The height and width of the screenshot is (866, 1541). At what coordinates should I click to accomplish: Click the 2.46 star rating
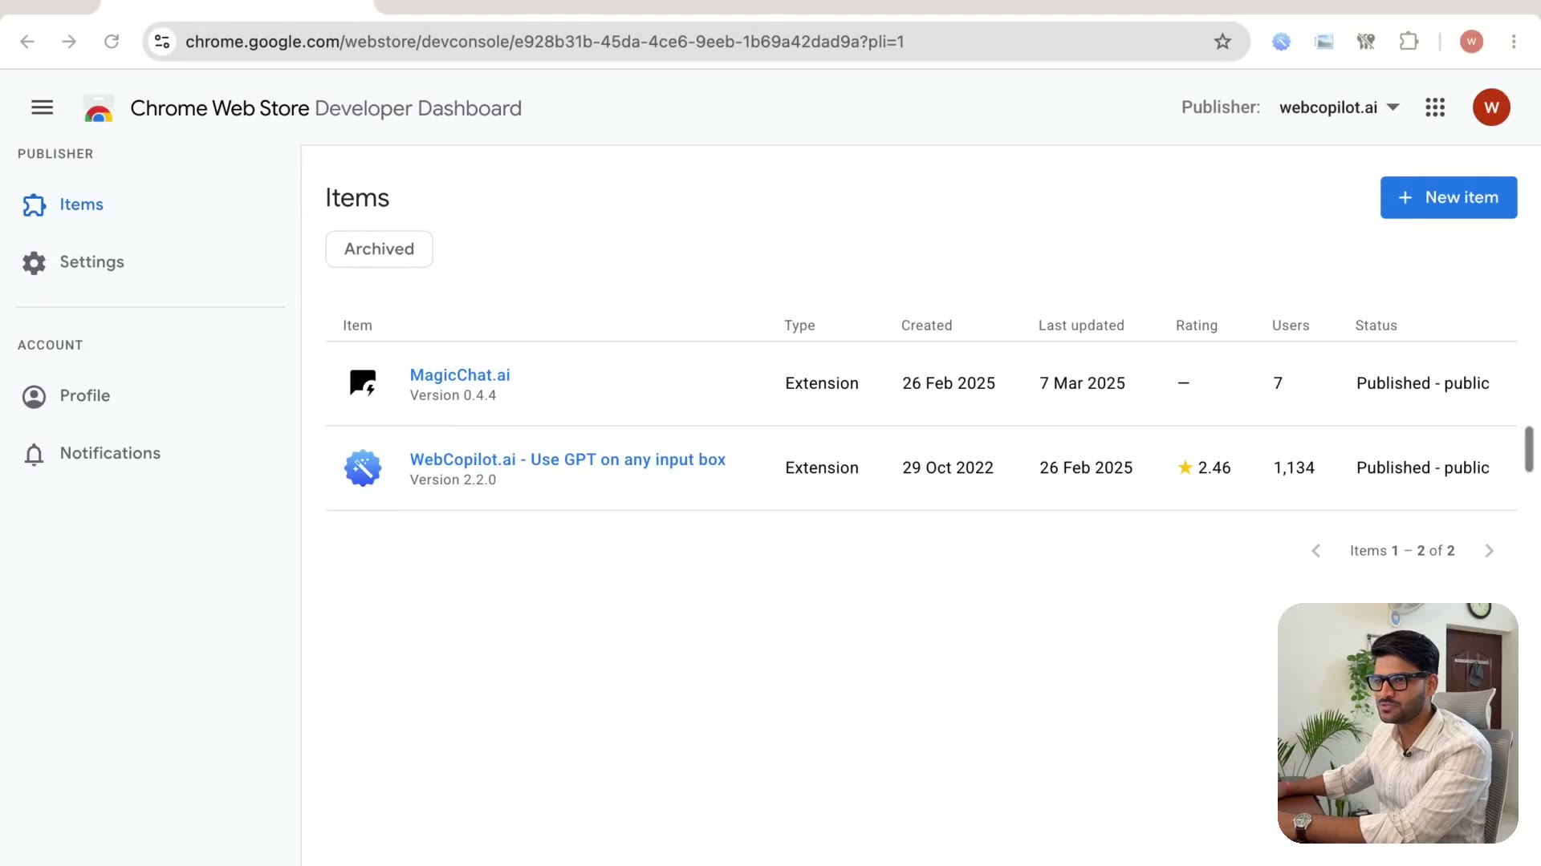tap(1204, 468)
